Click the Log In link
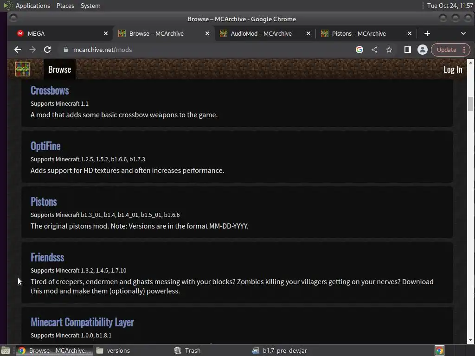The width and height of the screenshot is (475, 356). click(453, 70)
